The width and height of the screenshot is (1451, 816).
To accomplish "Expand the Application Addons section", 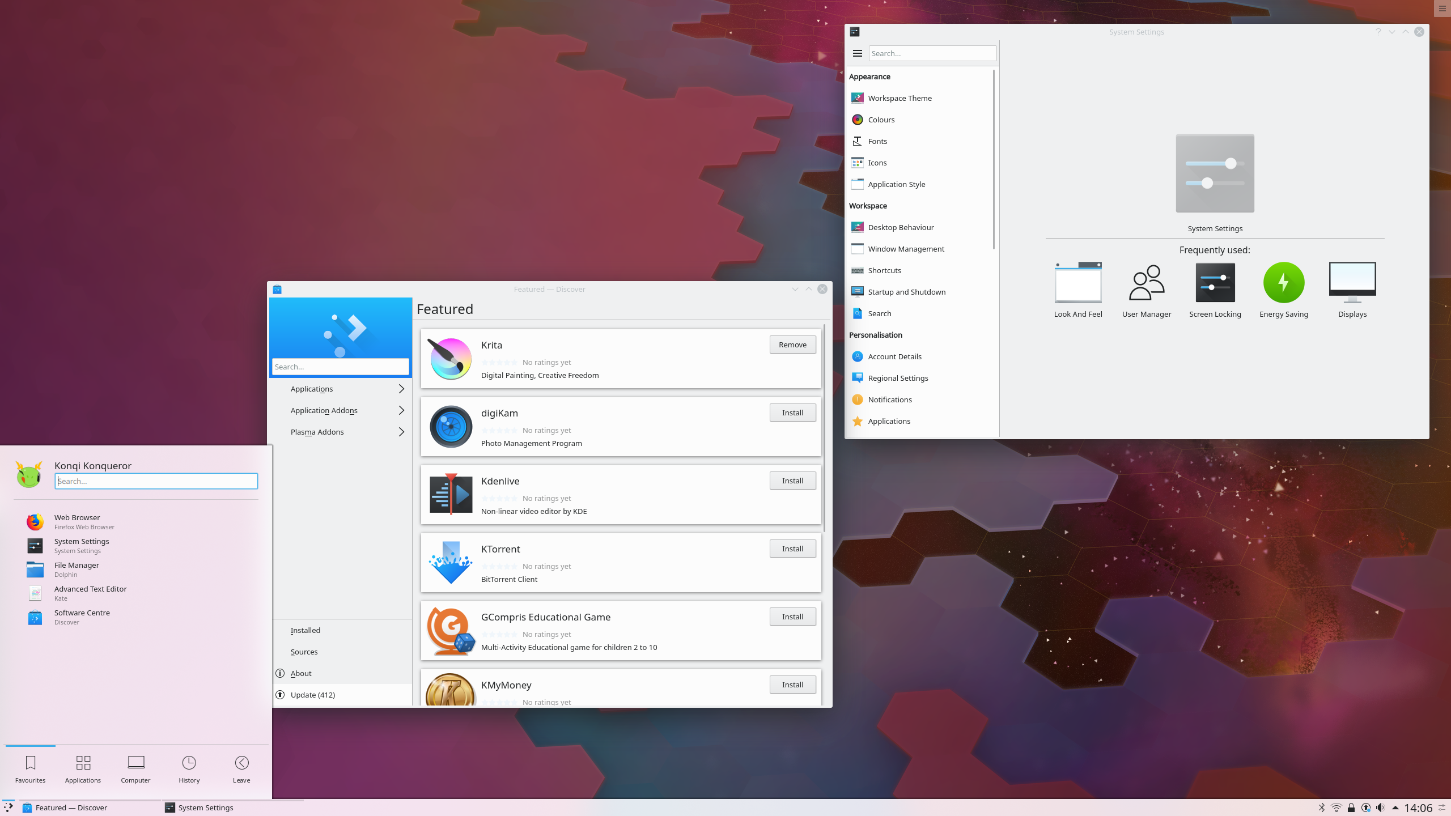I will [342, 410].
